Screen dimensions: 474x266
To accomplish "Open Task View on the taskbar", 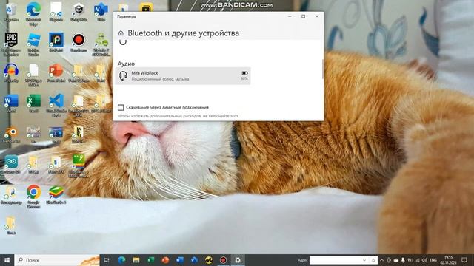I will pyautogui.click(x=107, y=260).
